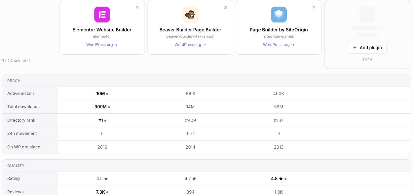The image size is (413, 195).
Task: Click the siteorigin-panels slug text
Action: pyautogui.click(x=279, y=36)
